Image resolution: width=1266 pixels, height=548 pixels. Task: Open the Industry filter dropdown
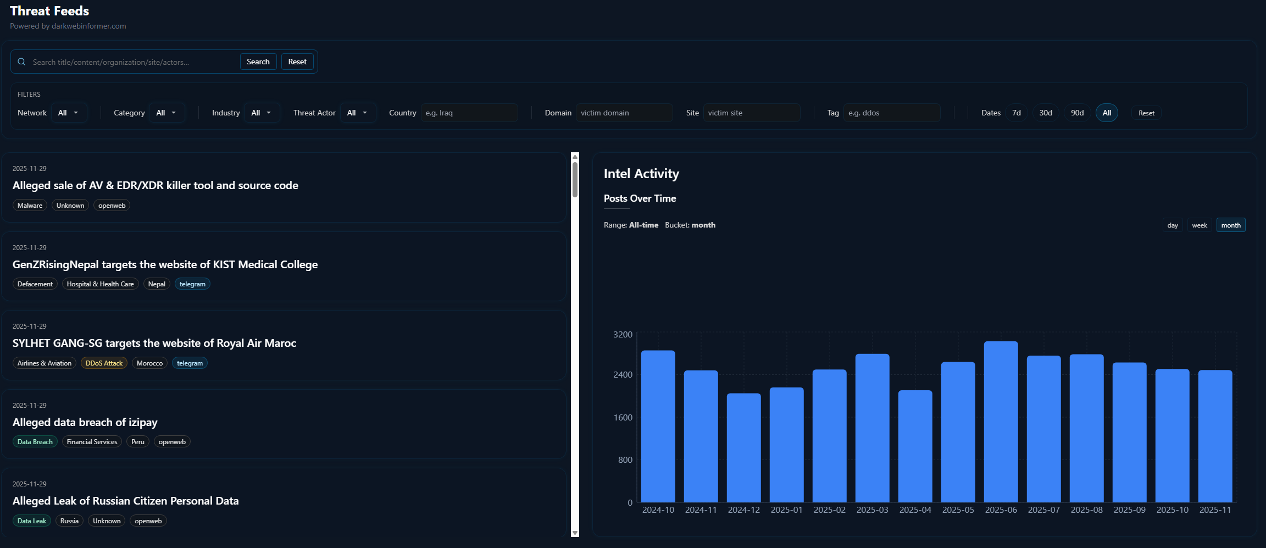[262, 113]
